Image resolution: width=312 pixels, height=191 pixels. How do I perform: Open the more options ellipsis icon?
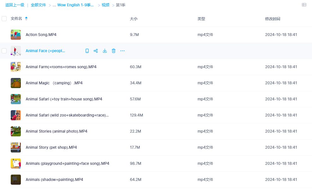tap(123, 51)
